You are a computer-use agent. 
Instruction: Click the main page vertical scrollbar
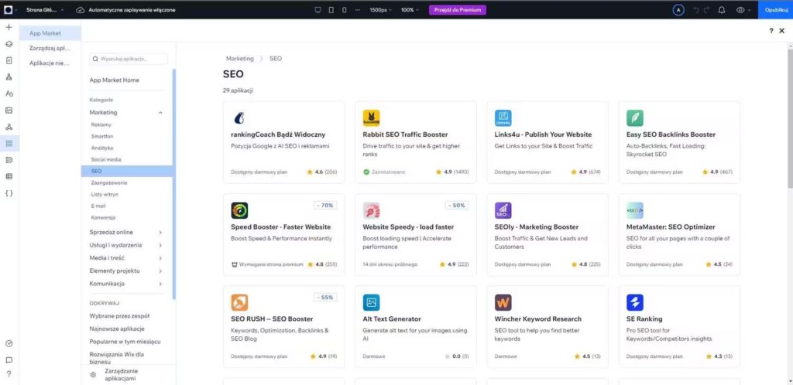pos(790,120)
